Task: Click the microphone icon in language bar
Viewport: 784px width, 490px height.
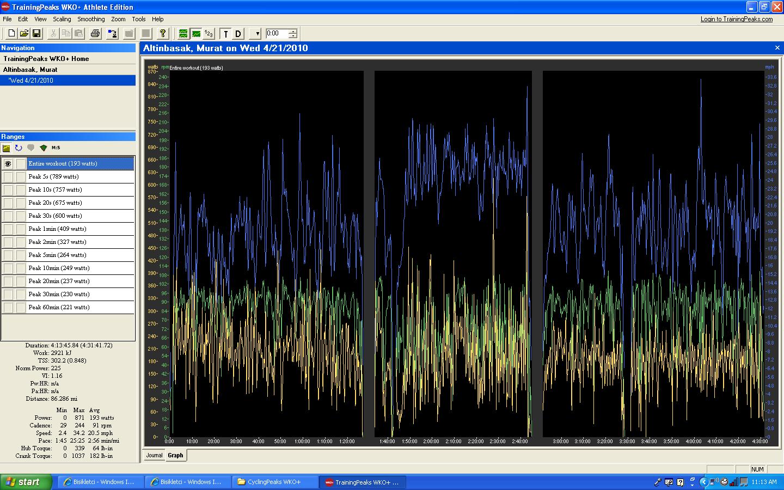Action: click(658, 482)
